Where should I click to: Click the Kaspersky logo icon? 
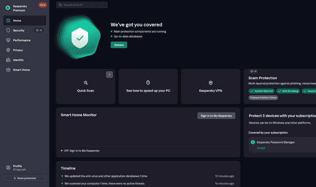7,8
